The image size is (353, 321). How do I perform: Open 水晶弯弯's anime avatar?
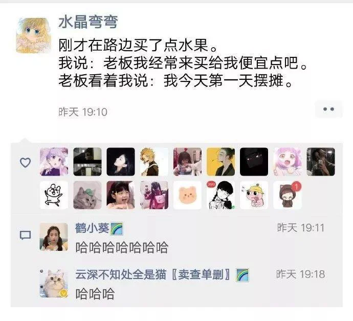click(x=34, y=36)
